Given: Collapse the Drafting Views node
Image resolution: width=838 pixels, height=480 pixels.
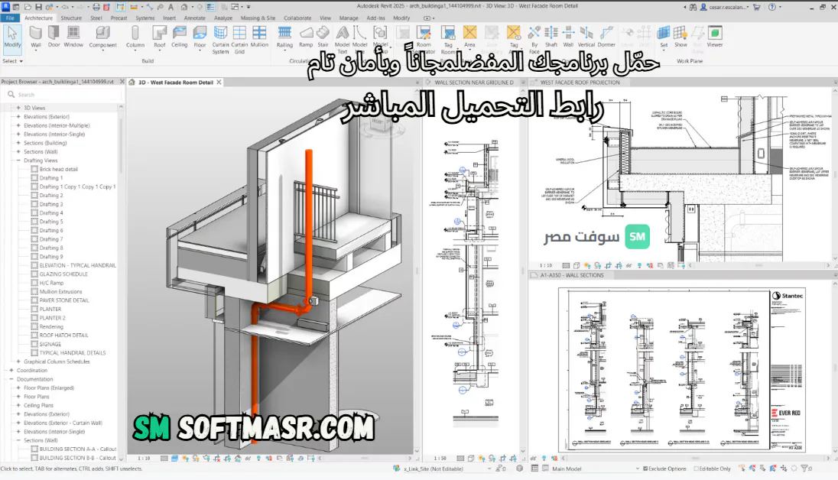Looking at the screenshot, I should (x=18, y=161).
